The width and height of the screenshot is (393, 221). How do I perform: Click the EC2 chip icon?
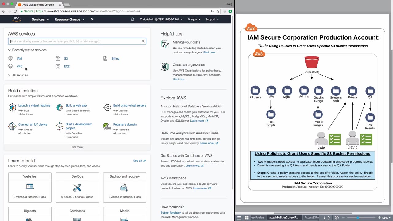click(x=58, y=66)
